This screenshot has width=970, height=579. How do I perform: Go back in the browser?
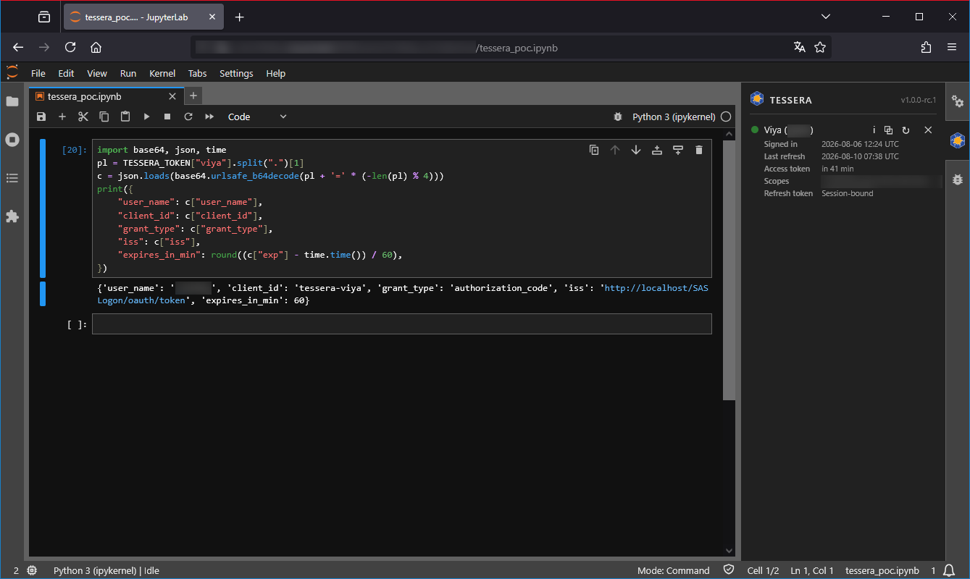18,47
